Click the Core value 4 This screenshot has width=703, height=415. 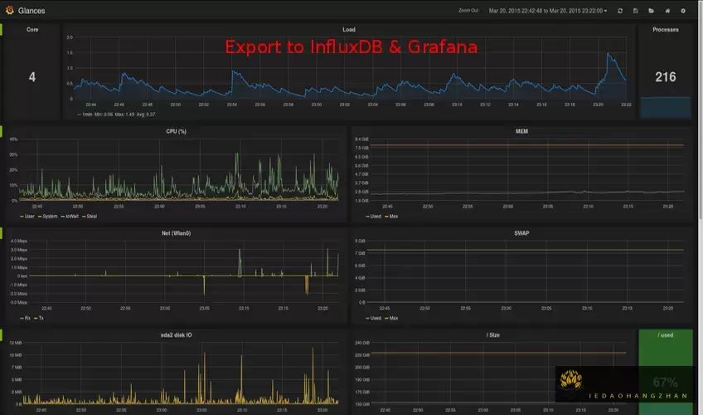(x=32, y=77)
